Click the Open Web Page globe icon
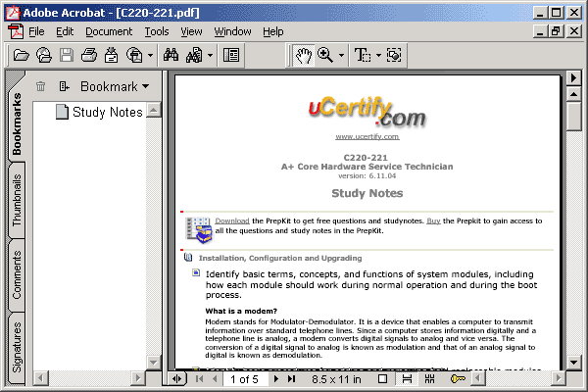588x392 pixels. pos(44,55)
